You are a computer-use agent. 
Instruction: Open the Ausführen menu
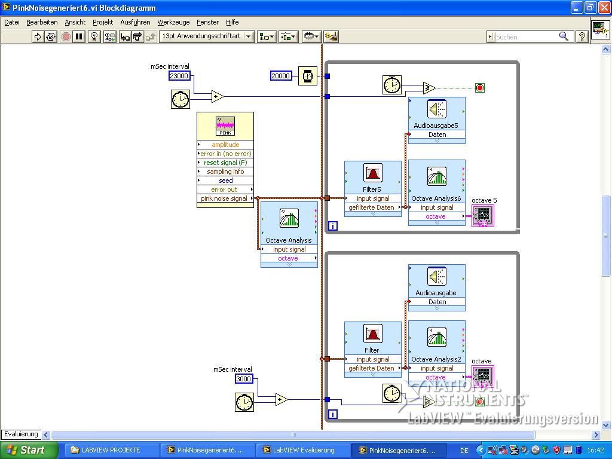(x=135, y=22)
